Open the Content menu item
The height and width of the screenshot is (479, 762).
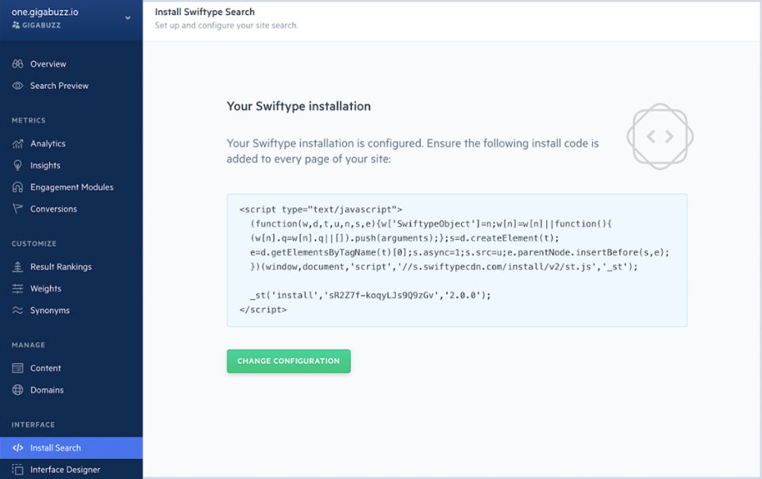coord(45,368)
